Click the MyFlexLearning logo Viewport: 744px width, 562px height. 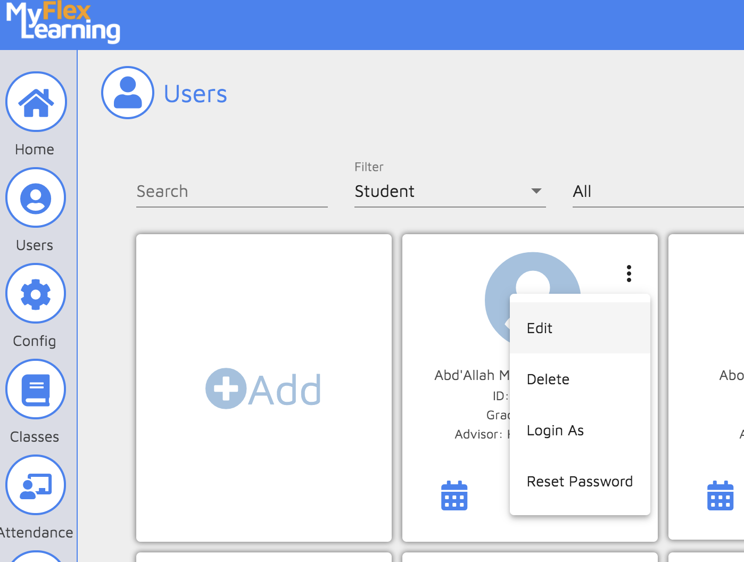click(62, 23)
